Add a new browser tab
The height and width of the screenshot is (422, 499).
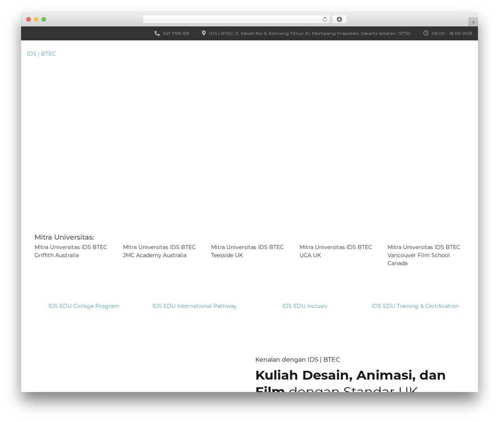point(473,22)
